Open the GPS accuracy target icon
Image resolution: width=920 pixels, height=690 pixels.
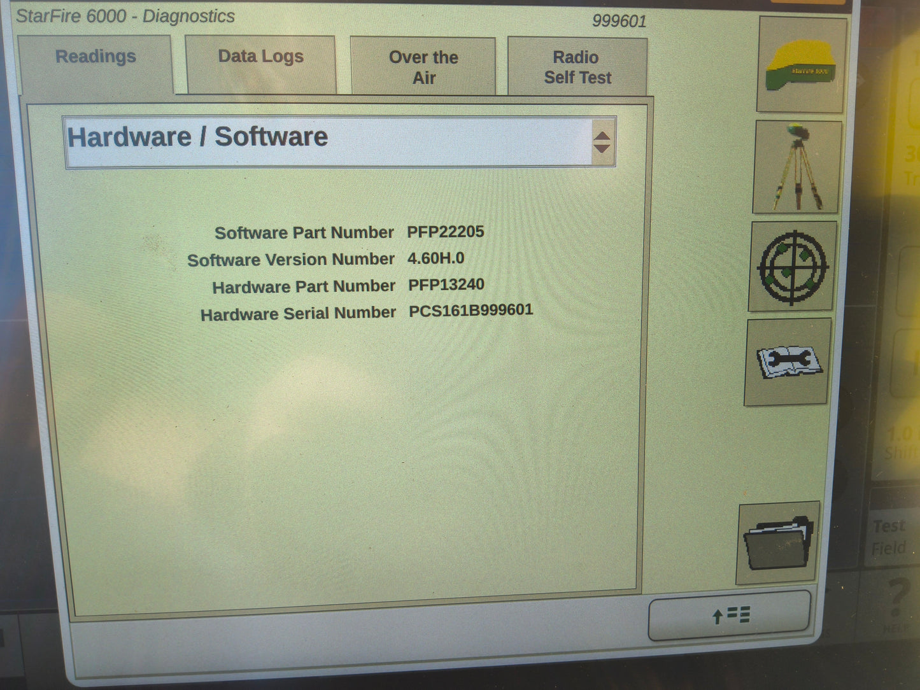[790, 267]
